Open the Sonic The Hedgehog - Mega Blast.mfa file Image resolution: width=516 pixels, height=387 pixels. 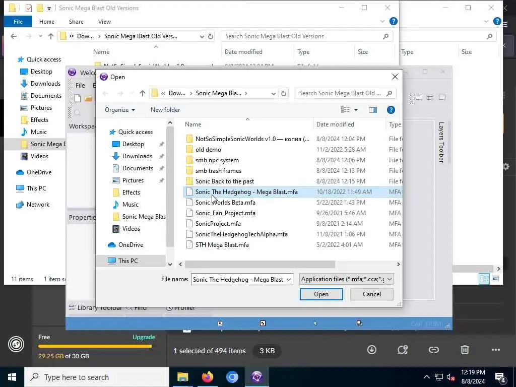[246, 192]
